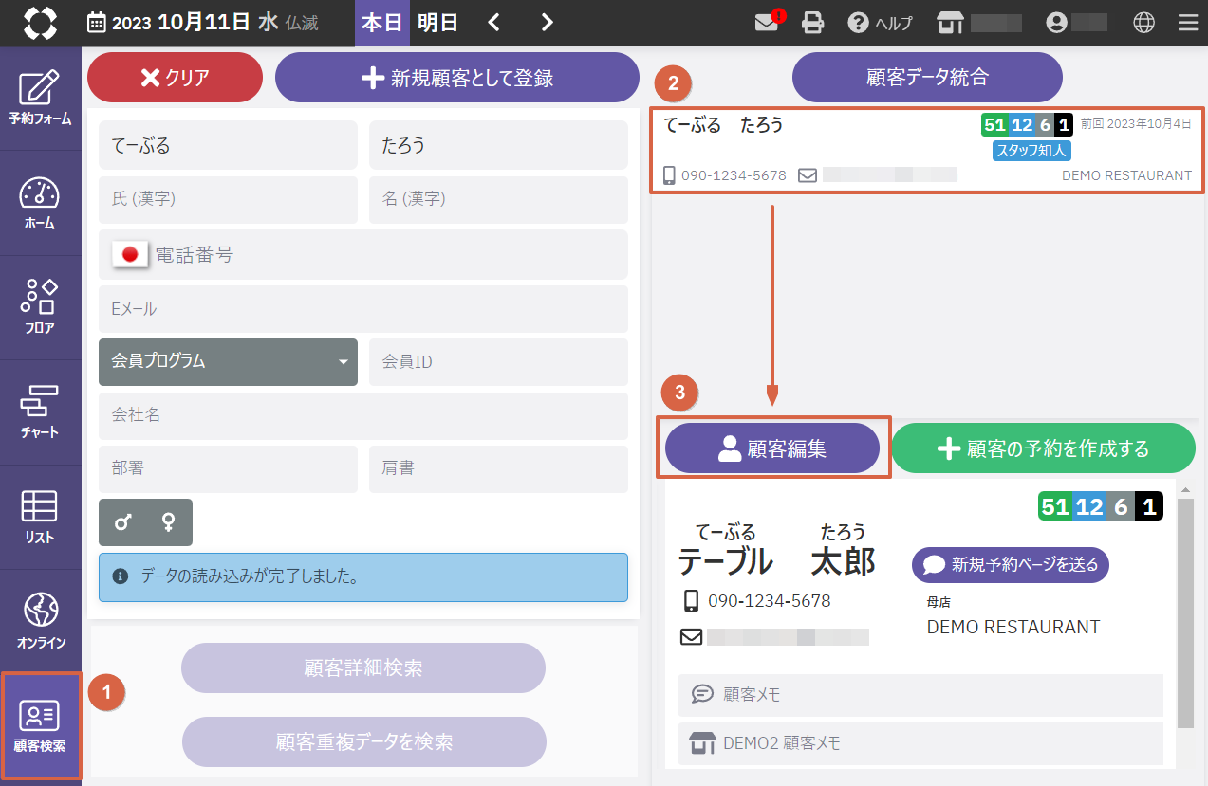
Task: Click 顧客の予約を作成する button
Action: [1043, 448]
